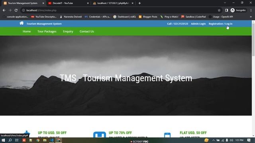Open the Sandbox | CoderPad bookmark
255x143 pixels.
(194, 17)
